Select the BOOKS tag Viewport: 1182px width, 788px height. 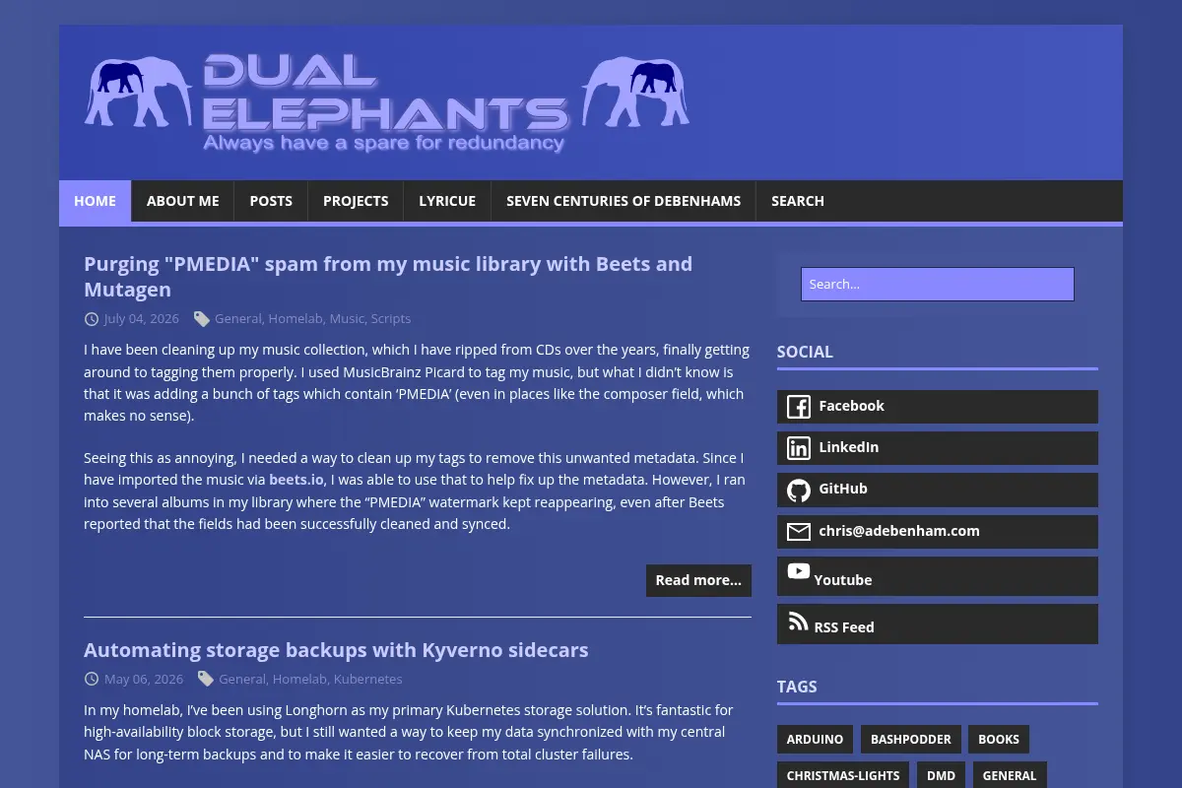click(999, 740)
